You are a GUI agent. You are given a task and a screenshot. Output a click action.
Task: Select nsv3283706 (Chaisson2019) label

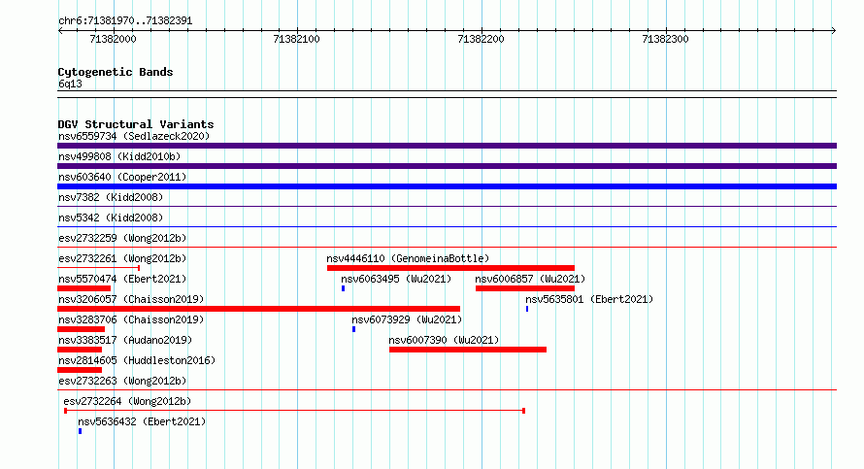(131, 319)
